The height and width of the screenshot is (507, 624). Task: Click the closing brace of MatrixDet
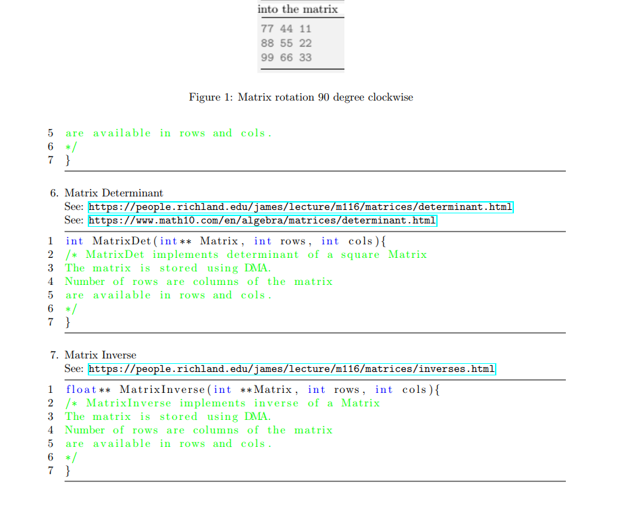click(68, 322)
